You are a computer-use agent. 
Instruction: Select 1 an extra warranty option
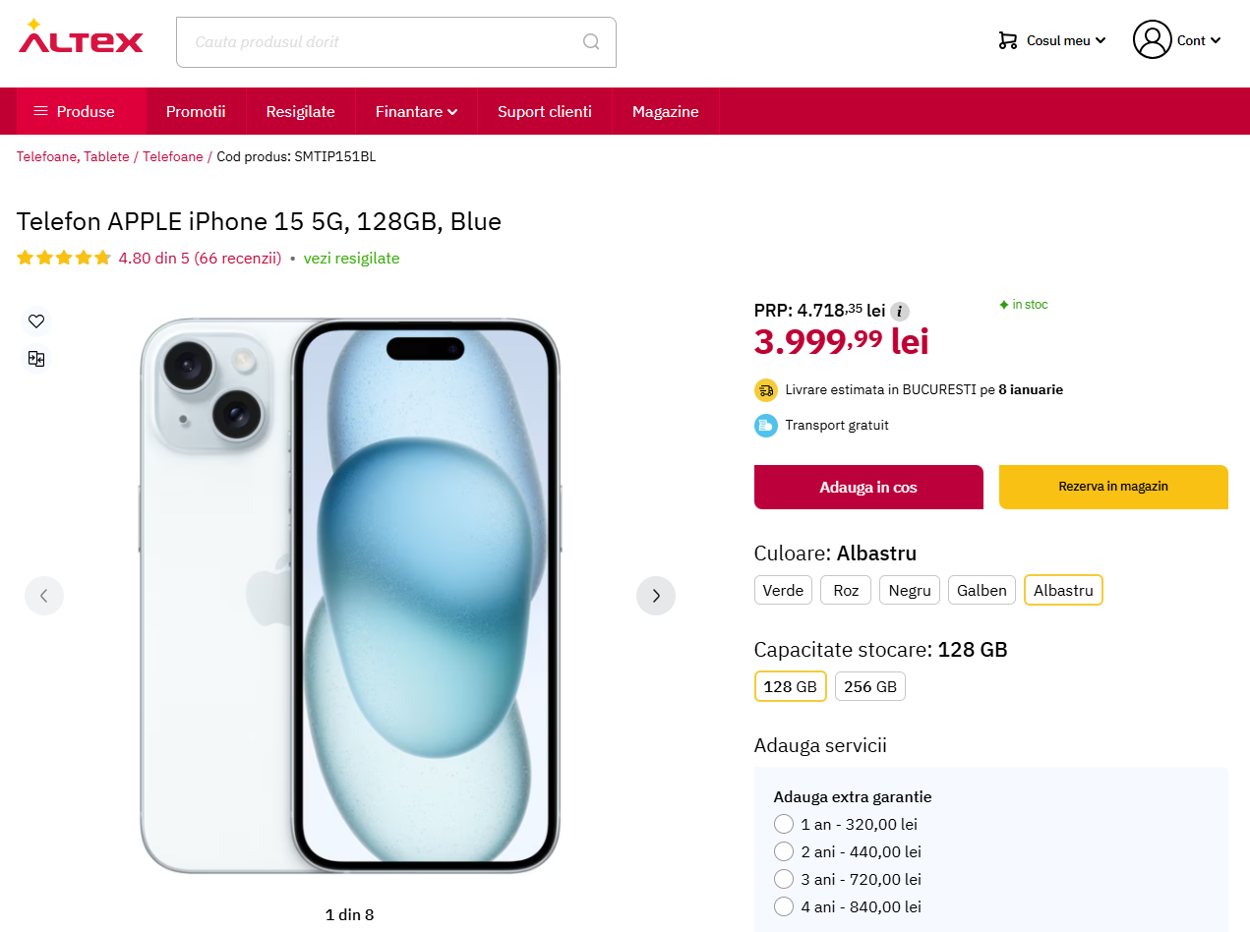coord(784,824)
